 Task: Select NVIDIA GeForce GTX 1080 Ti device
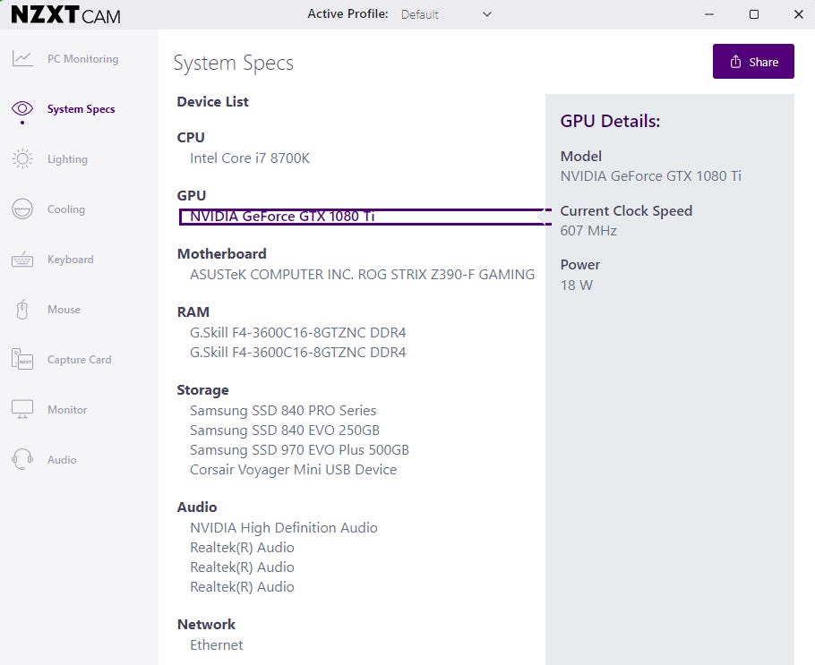click(282, 217)
